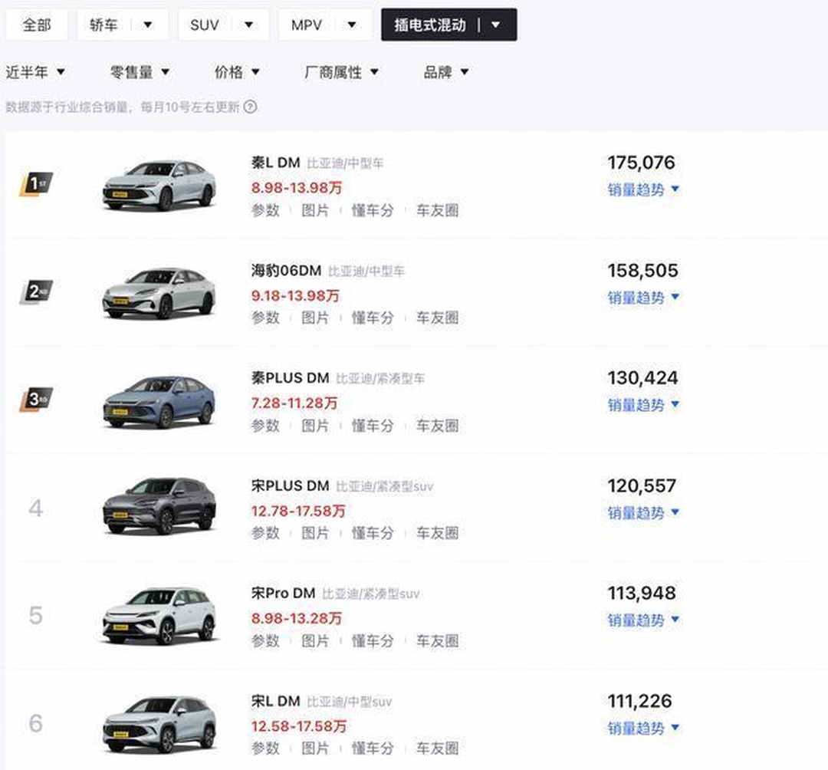
Task: Open the 宋PLUS DM car thumbnail
Action: pos(159,506)
